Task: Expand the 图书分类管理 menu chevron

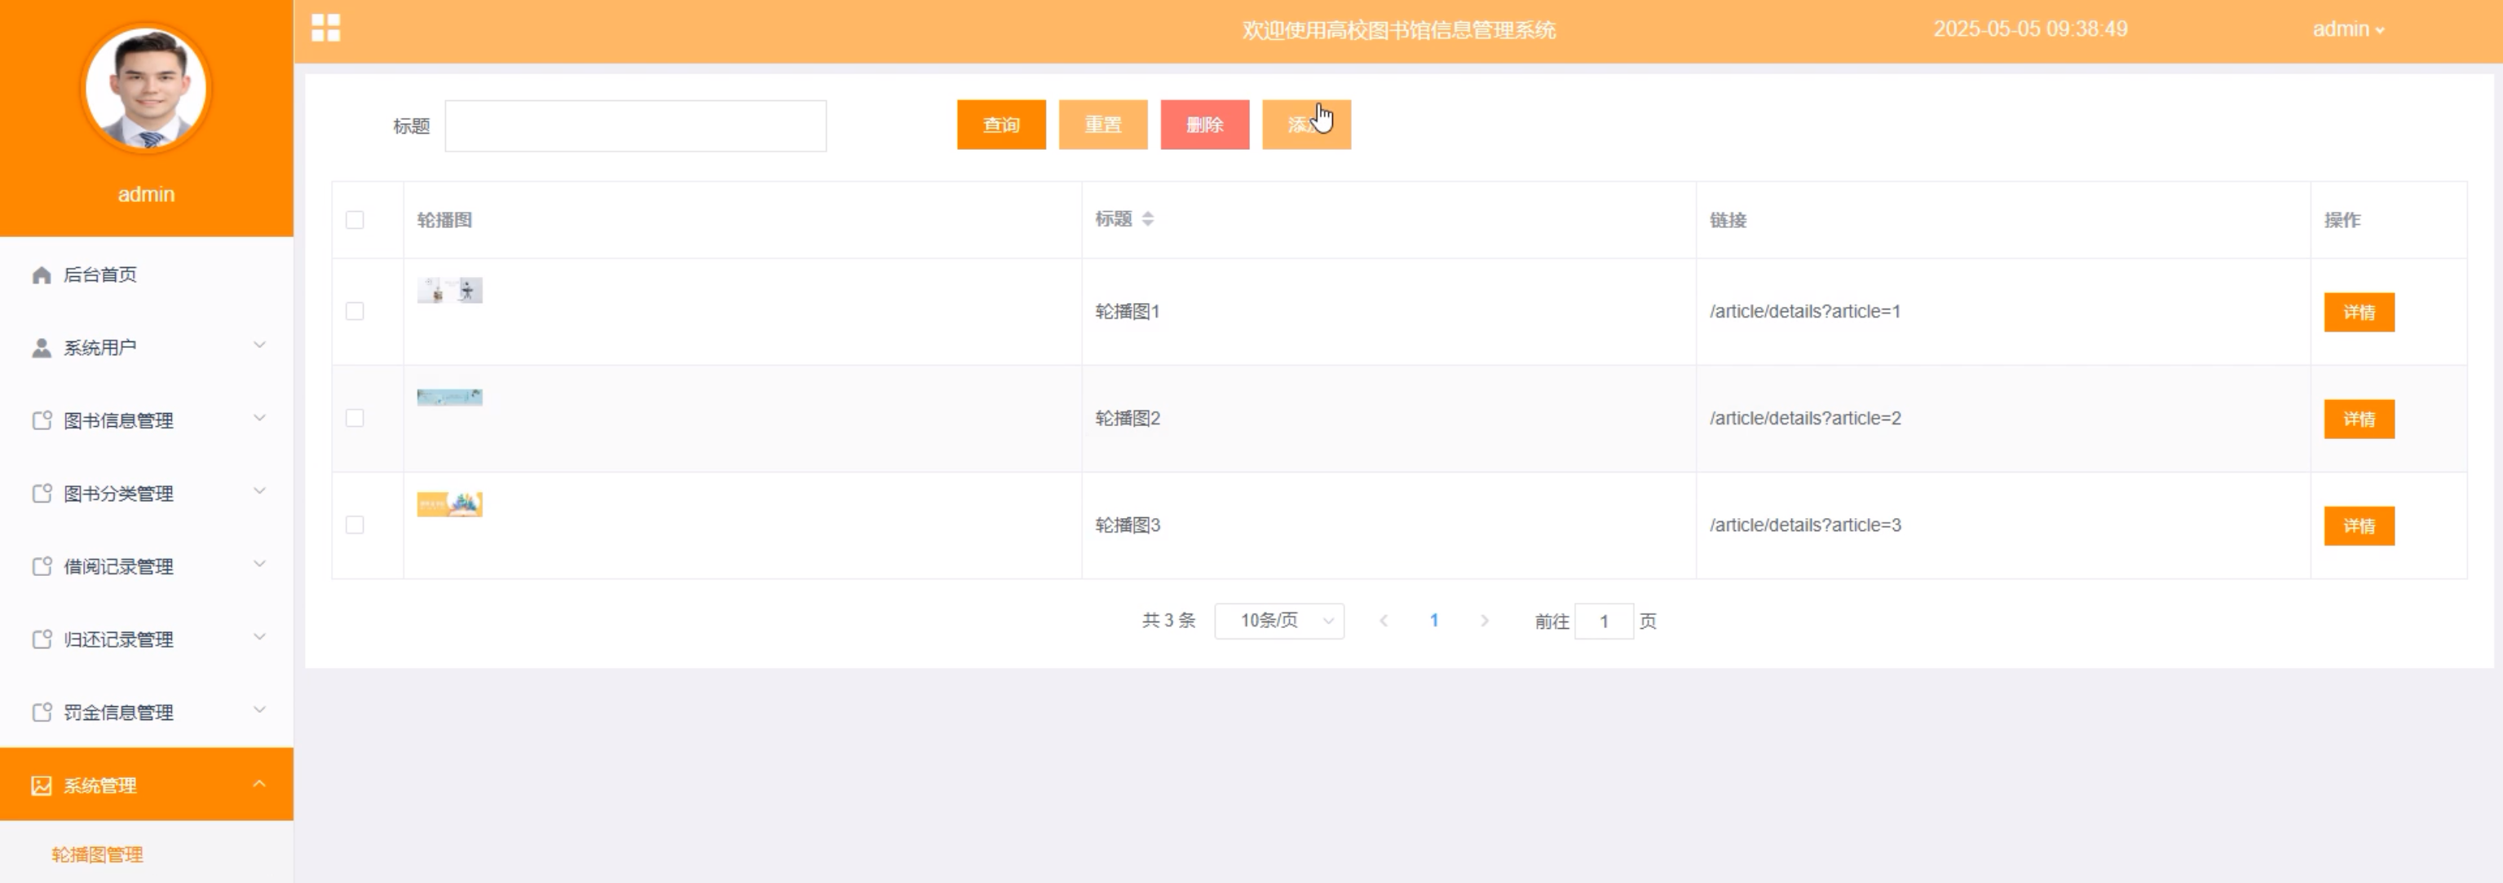Action: point(259,492)
